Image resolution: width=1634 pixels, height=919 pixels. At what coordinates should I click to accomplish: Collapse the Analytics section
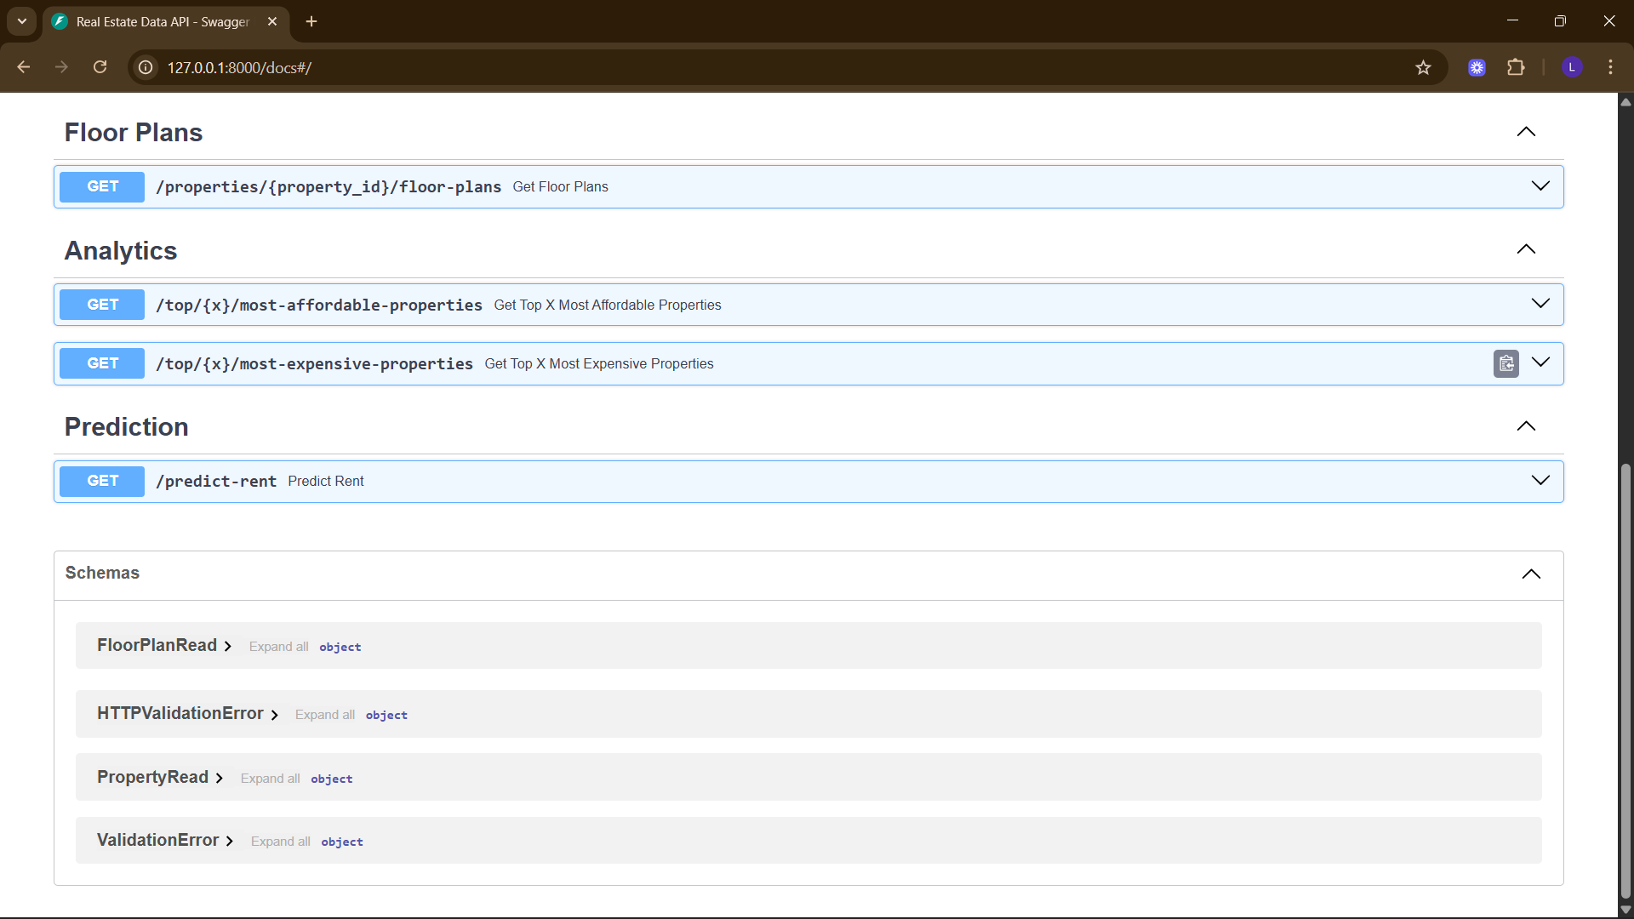(x=1526, y=249)
